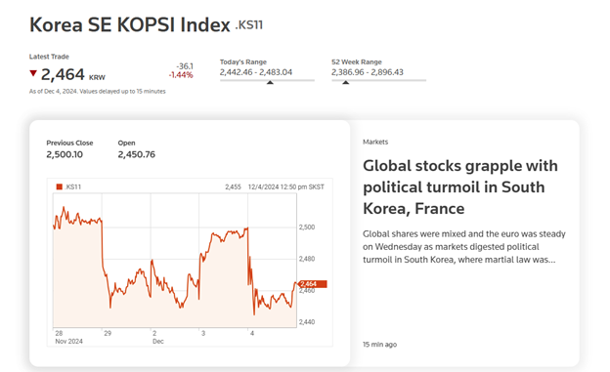
Task: Click the Open value 2,450.76
Action: point(137,154)
